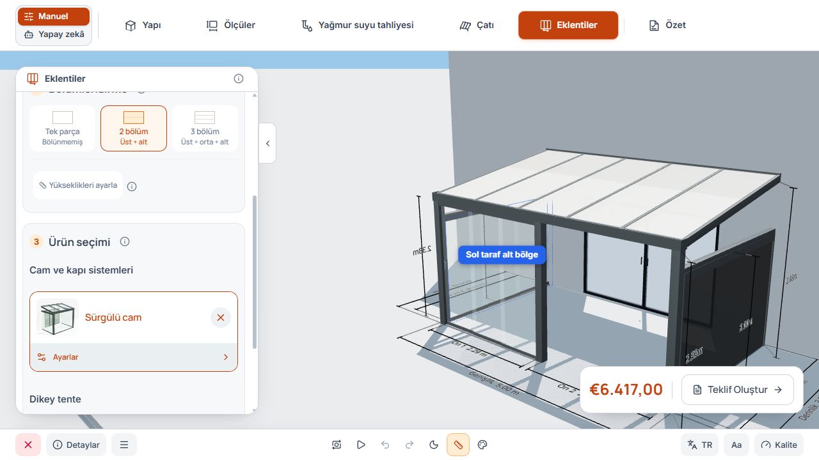Open Detaylar
The image size is (819, 460).
point(76,445)
